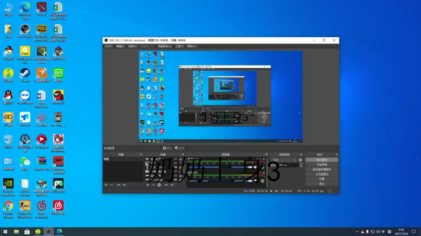
Task: Click fourth button in Controls panel
Action: tap(322, 174)
